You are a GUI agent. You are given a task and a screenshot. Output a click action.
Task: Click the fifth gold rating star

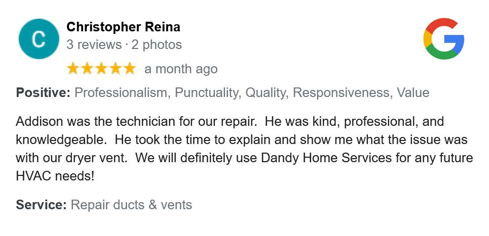click(x=129, y=69)
